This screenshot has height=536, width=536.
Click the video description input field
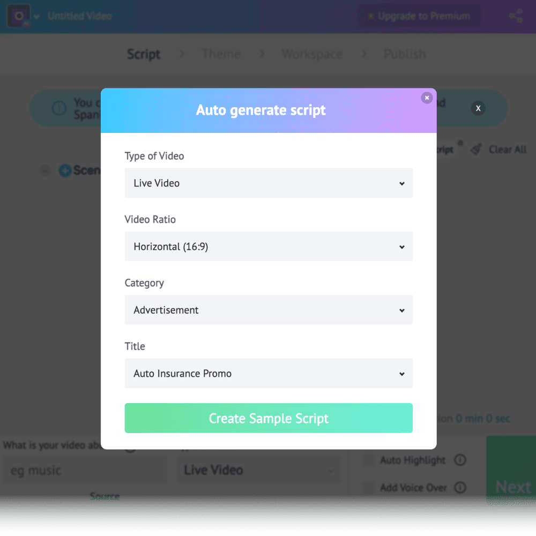coord(84,470)
